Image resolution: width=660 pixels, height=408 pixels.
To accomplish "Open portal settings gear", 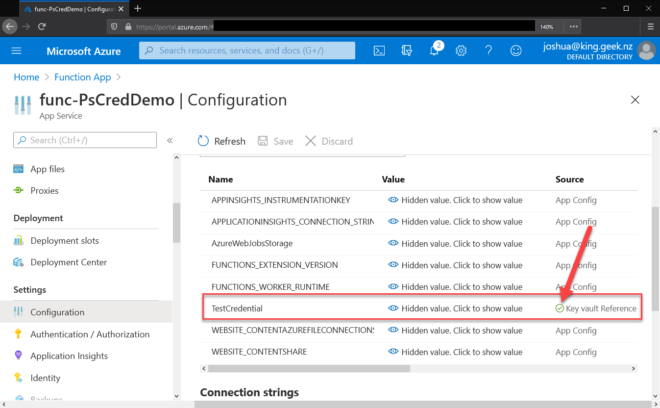I will point(461,51).
